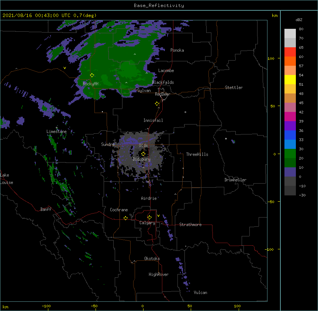Pick the dark gray swatch between -10 and -30
Screen dimensions: 318x311
click(290, 191)
